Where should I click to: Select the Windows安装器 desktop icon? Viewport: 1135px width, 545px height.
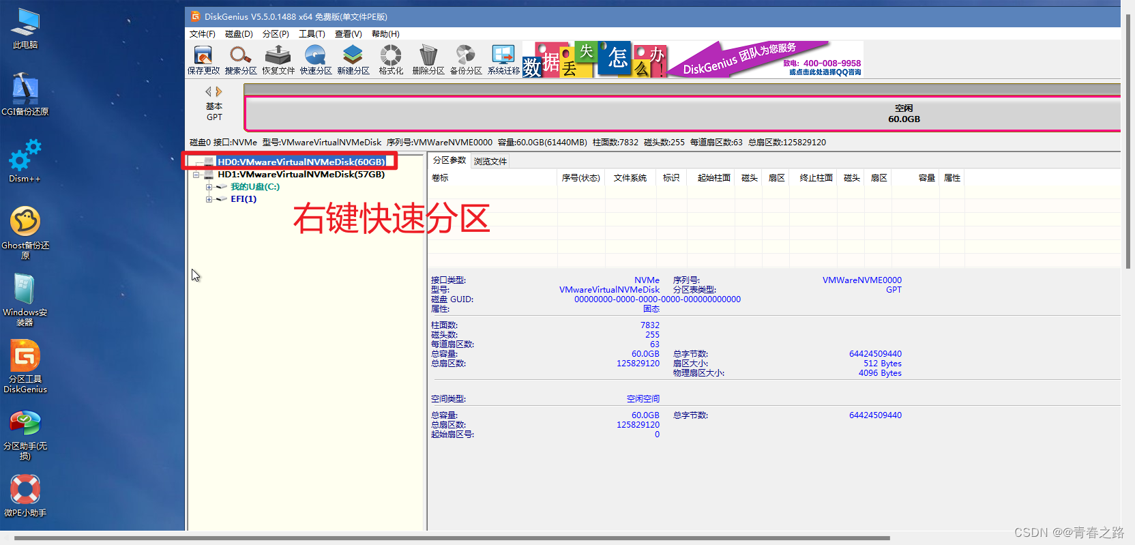point(25,299)
